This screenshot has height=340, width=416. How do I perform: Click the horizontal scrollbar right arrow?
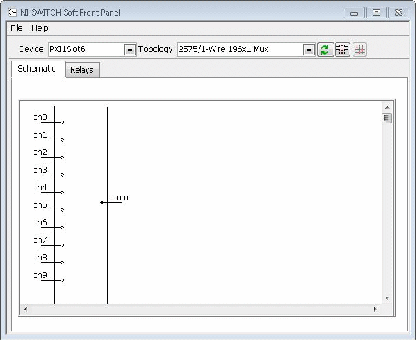tap(375, 309)
